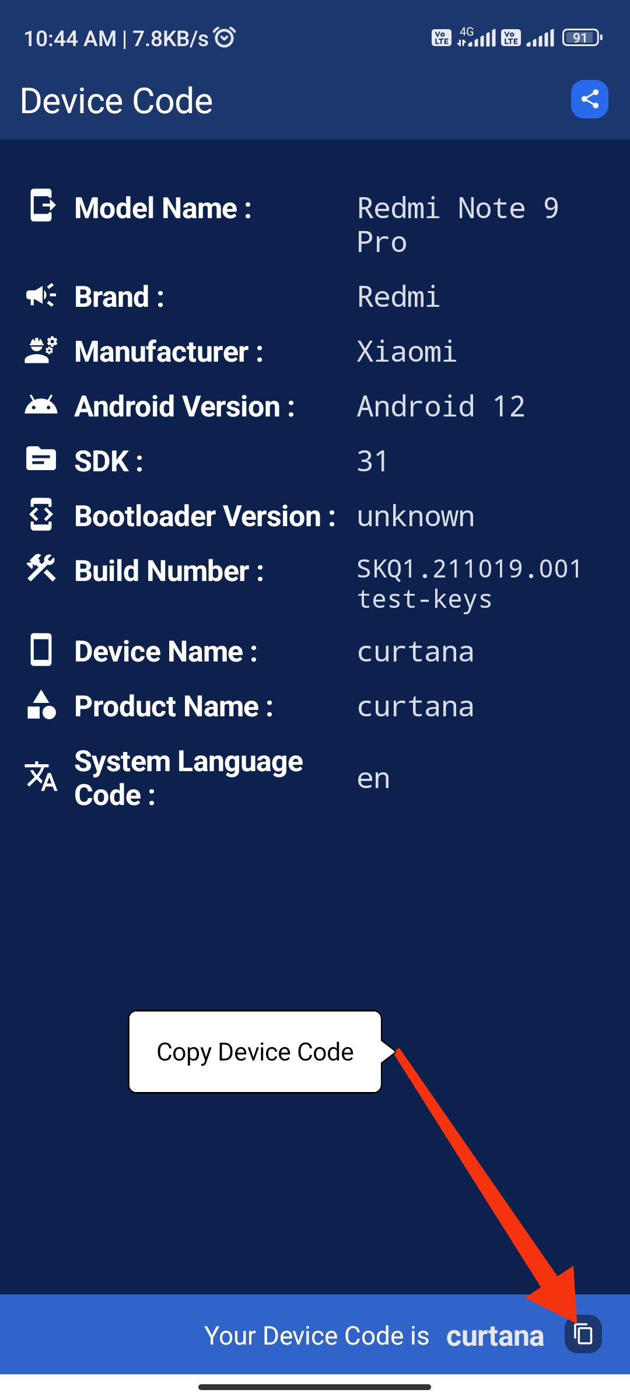630x1400 pixels.
Task: Tap the 4G signal strength icon
Action: pyautogui.click(x=477, y=37)
